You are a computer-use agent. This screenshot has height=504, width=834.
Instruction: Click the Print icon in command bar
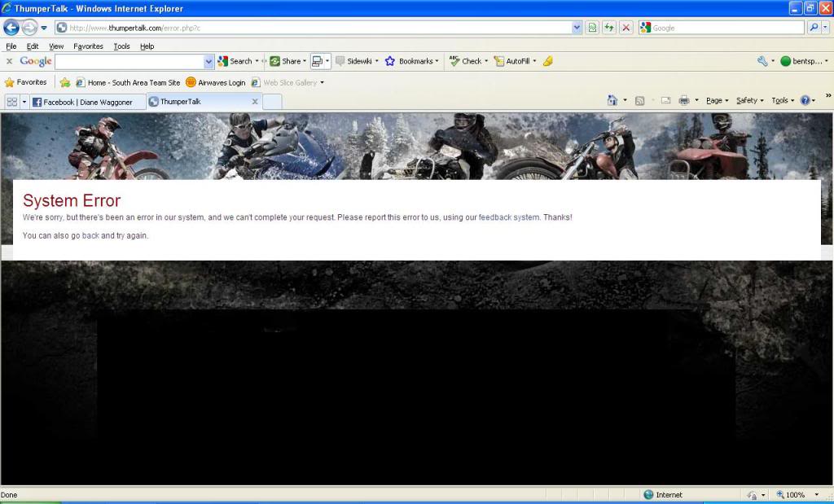684,101
